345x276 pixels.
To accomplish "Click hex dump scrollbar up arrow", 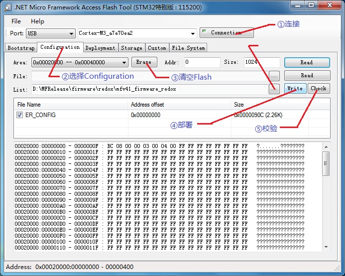I will 326,146.
